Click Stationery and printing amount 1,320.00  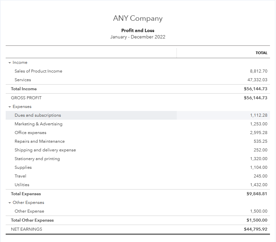(259, 159)
